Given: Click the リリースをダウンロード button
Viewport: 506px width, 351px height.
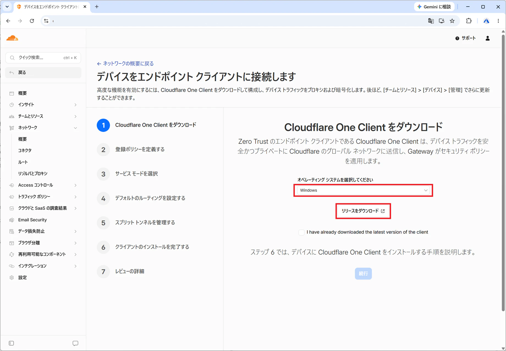Looking at the screenshot, I should tap(363, 211).
